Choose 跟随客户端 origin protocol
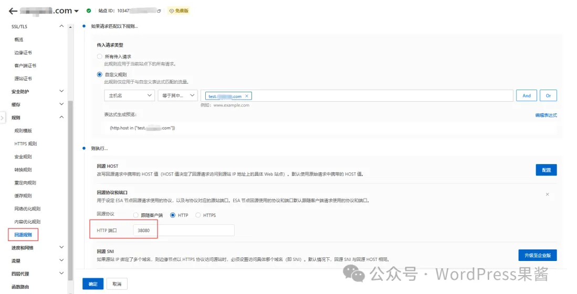577x294 pixels. (136, 215)
